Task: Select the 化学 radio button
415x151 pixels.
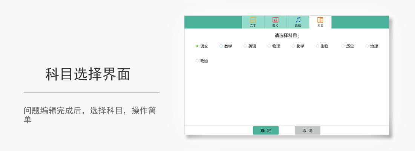Action: pyautogui.click(x=293, y=46)
